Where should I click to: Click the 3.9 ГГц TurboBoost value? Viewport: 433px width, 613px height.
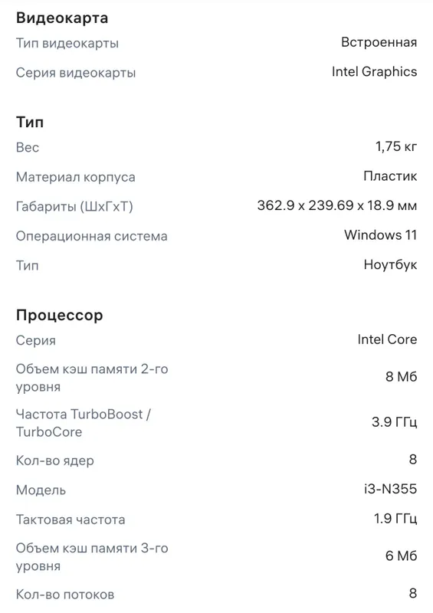click(x=394, y=422)
